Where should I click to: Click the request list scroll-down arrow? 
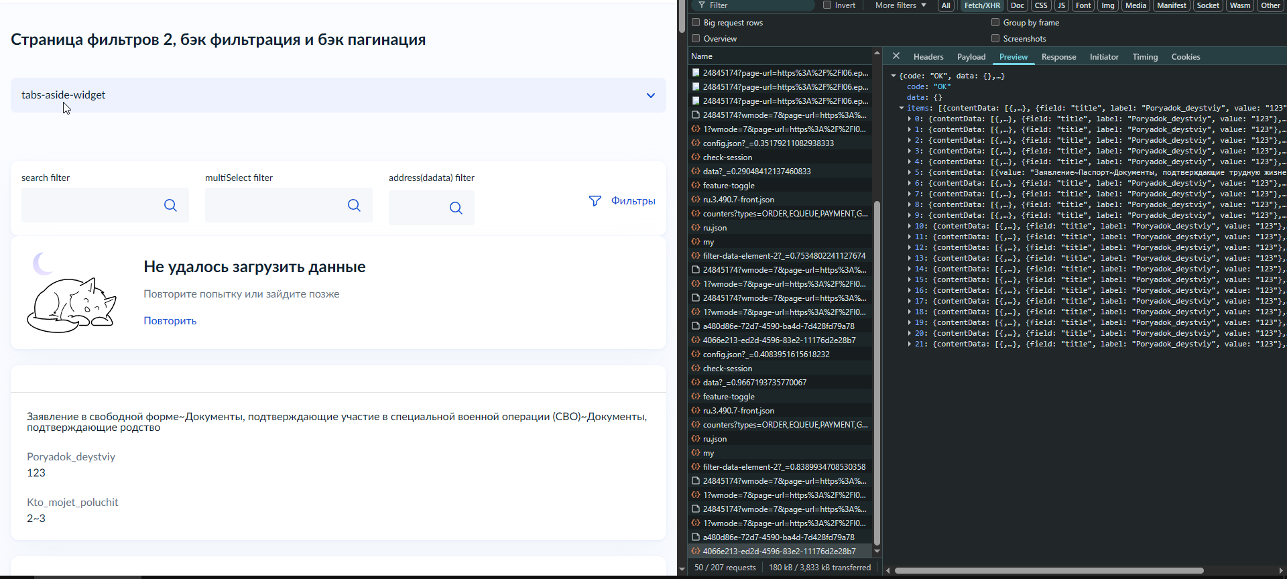click(x=877, y=552)
